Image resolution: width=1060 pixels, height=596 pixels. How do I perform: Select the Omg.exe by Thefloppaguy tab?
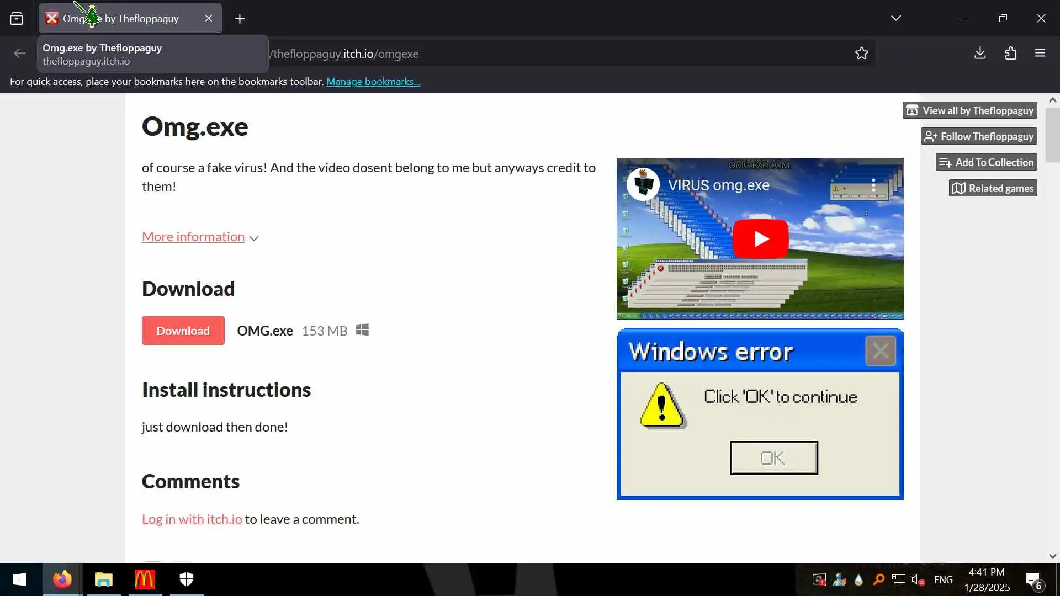point(141,19)
